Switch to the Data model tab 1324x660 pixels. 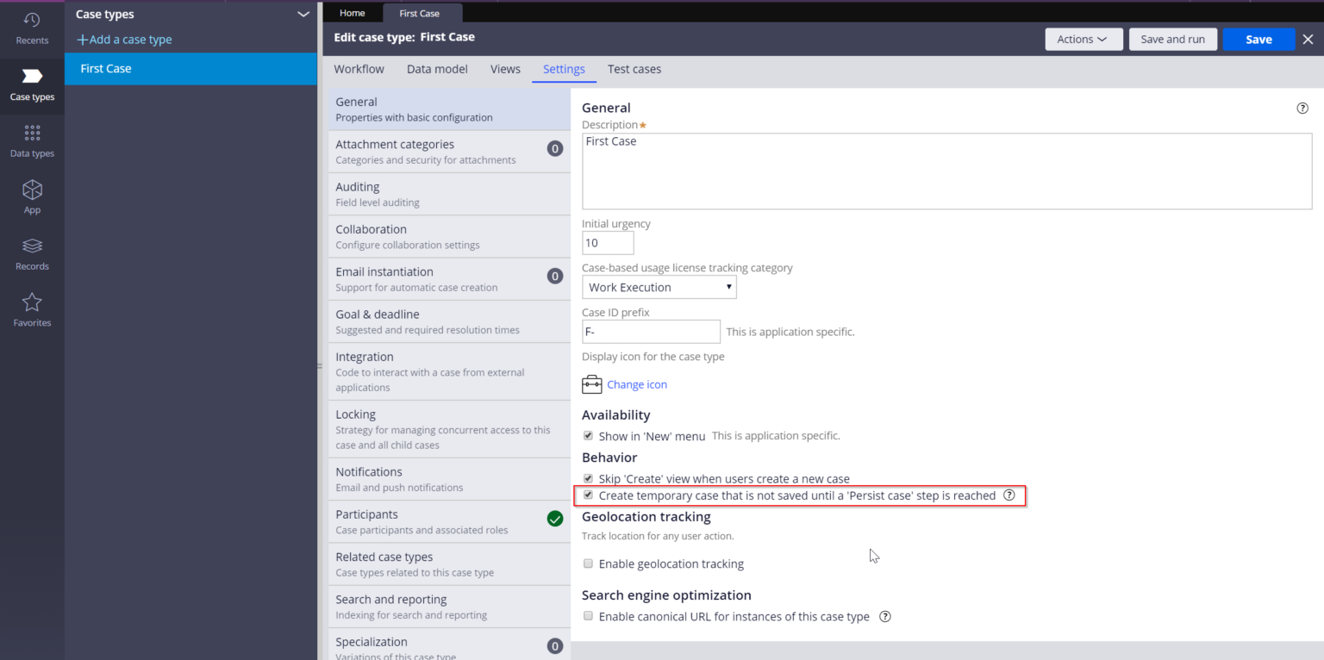click(437, 69)
